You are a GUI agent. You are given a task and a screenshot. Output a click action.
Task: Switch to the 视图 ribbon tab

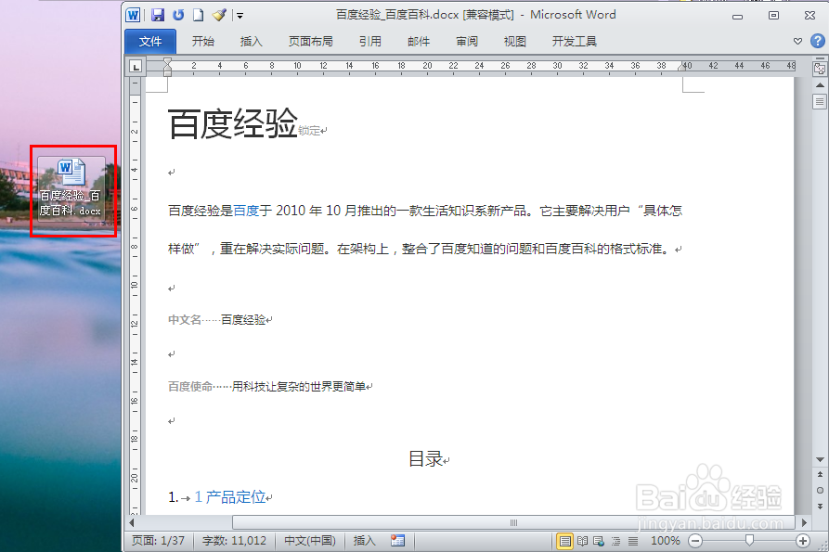[515, 41]
